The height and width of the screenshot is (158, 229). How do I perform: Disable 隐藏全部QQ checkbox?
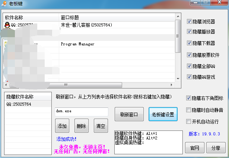click(x=189, y=66)
